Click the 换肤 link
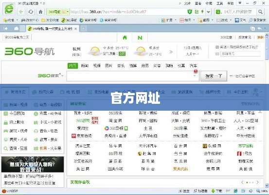 [260, 38]
